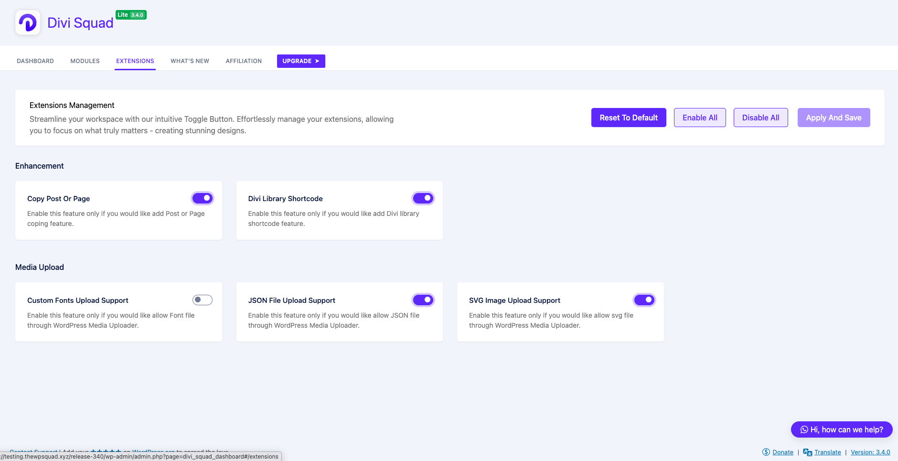The width and height of the screenshot is (898, 461).
Task: Toggle Copy Post Or Page off
Action: [x=203, y=198]
